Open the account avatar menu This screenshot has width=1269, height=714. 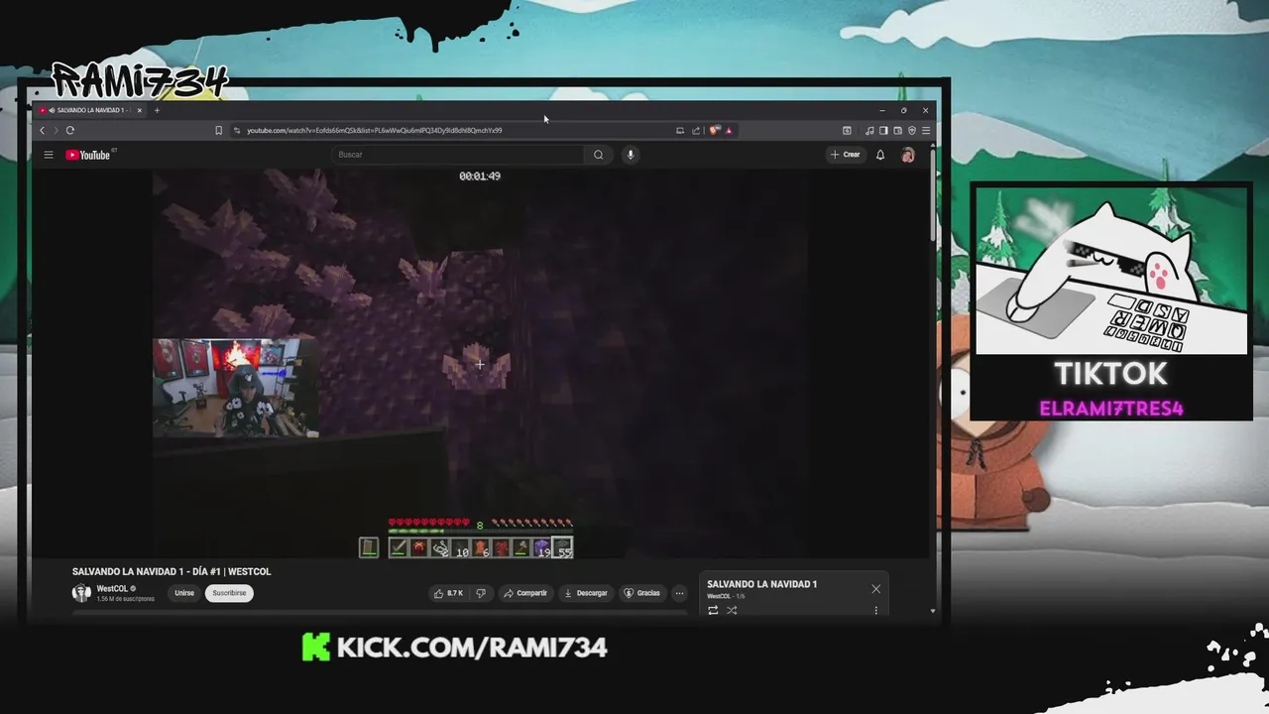907,155
